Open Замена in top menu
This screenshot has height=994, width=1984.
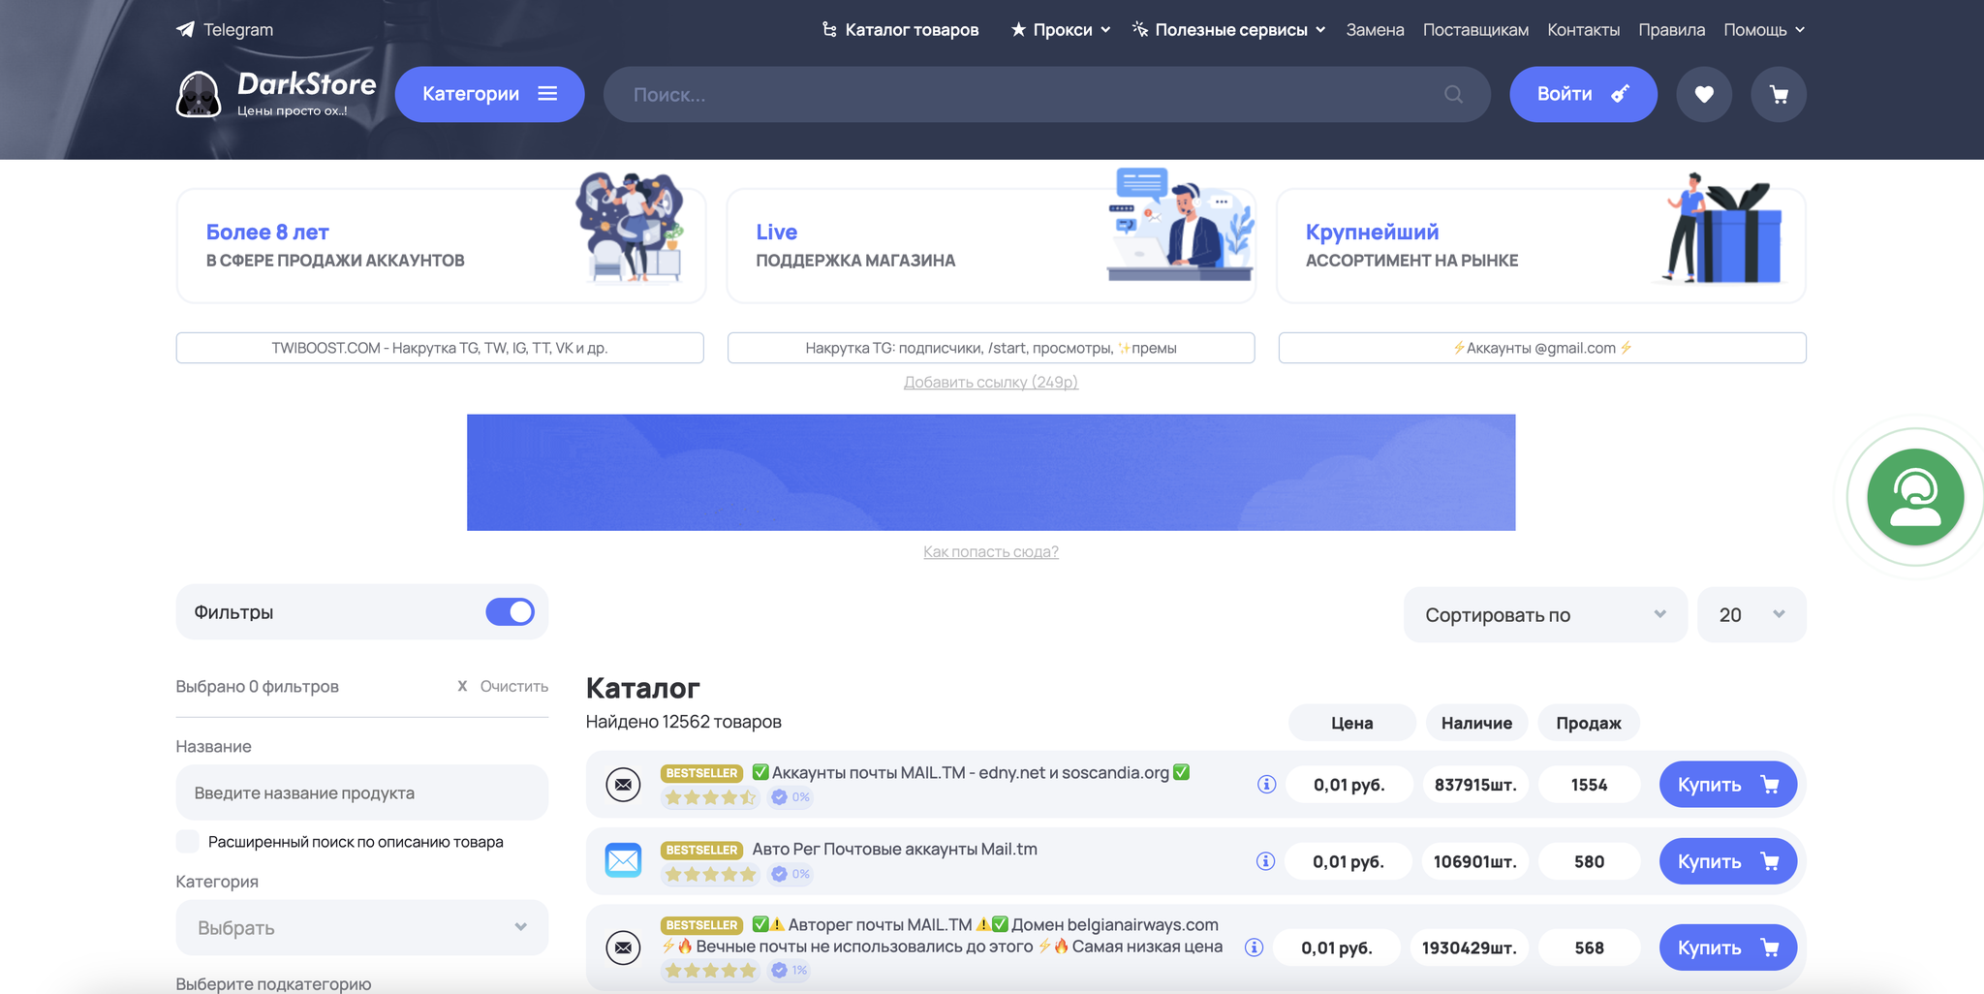click(x=1375, y=30)
